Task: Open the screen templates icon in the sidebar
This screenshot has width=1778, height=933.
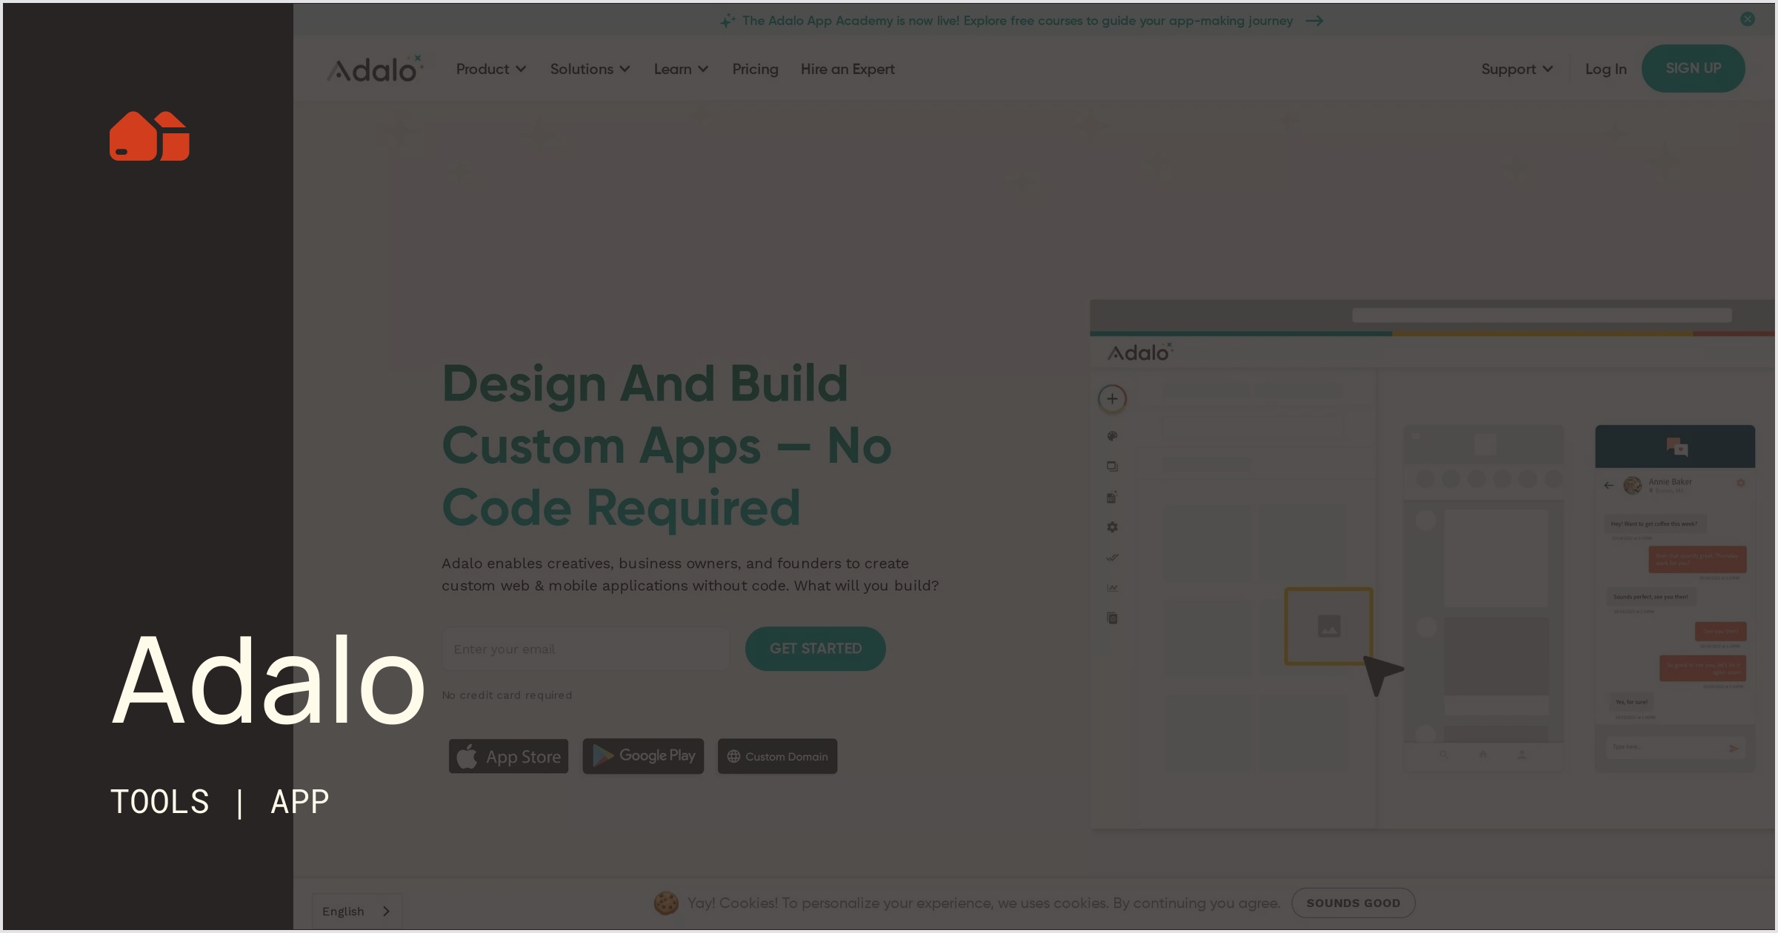Action: click(1111, 497)
